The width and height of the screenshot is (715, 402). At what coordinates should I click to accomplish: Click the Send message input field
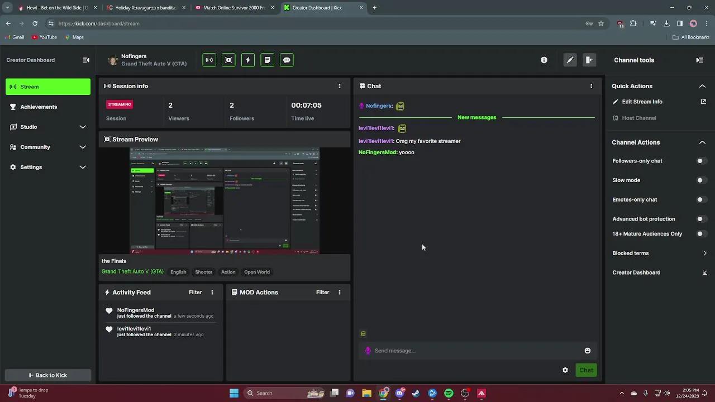478,351
